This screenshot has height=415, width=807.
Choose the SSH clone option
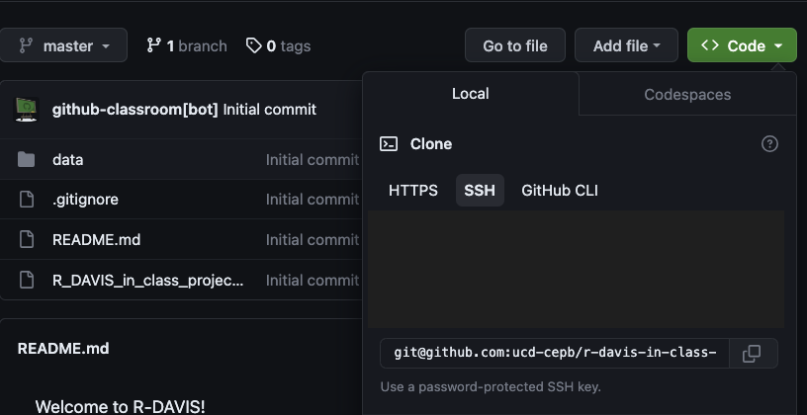(480, 191)
